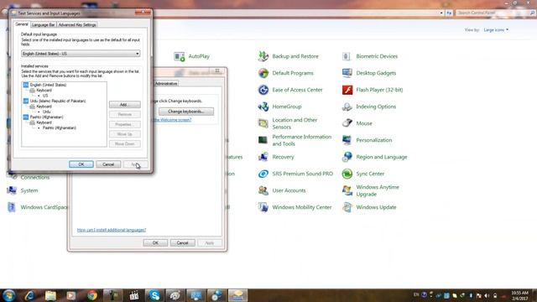Click the Windows Start button
Screen dimensions: 537x302
(x=9, y=295)
